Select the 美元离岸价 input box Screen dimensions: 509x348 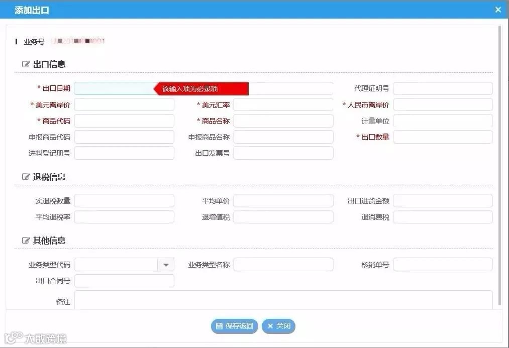click(x=124, y=105)
